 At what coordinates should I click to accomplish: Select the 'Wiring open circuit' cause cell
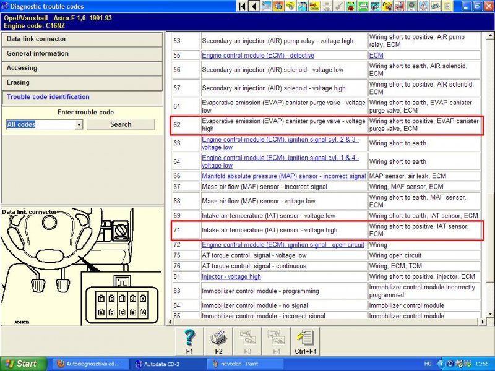pos(424,255)
